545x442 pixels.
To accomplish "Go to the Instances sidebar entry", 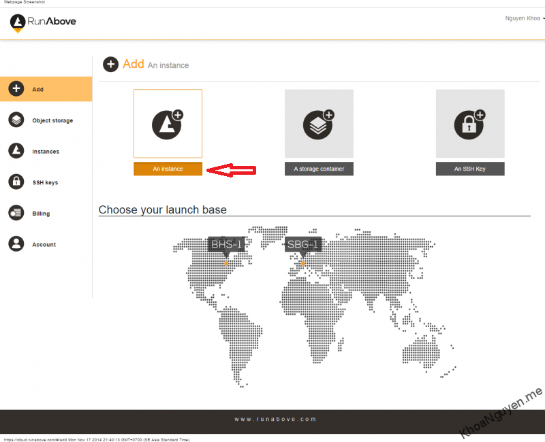I will 46,151.
